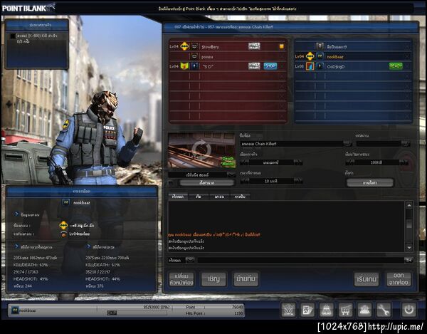Screen dimensions: 427x334
Task: Select the ทั้งหมด (All) chat tab
Action: tap(178, 197)
